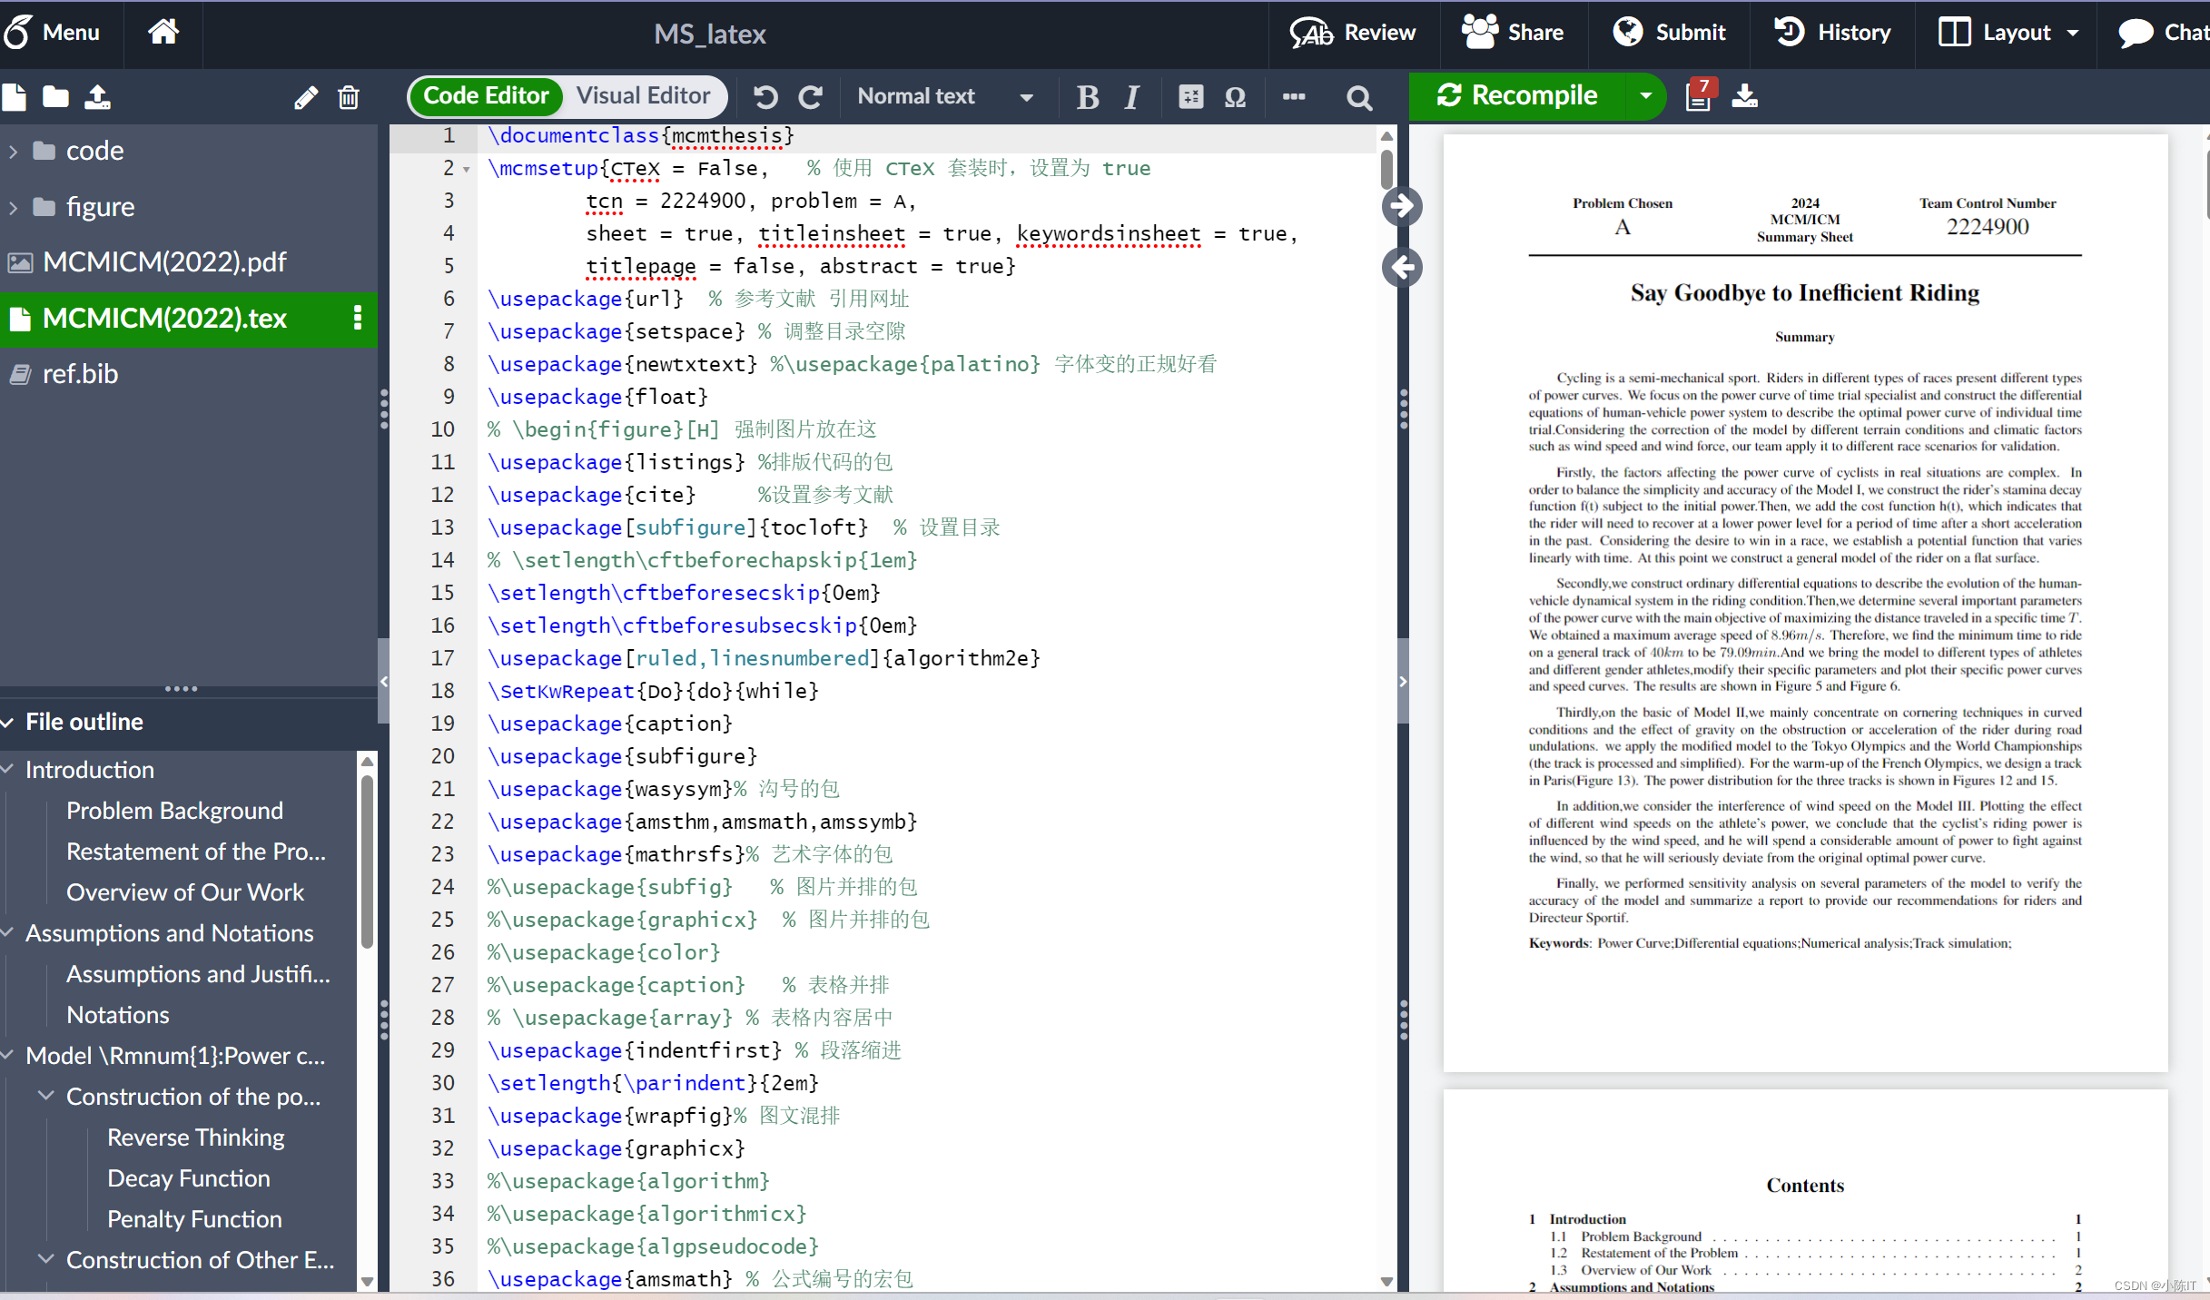Download the compiled PDF
This screenshot has height=1300, width=2210.
pyautogui.click(x=1744, y=95)
